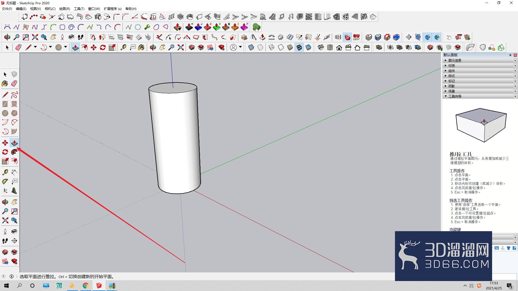
Task: Open Chrome from the taskbar
Action: click(x=86, y=286)
